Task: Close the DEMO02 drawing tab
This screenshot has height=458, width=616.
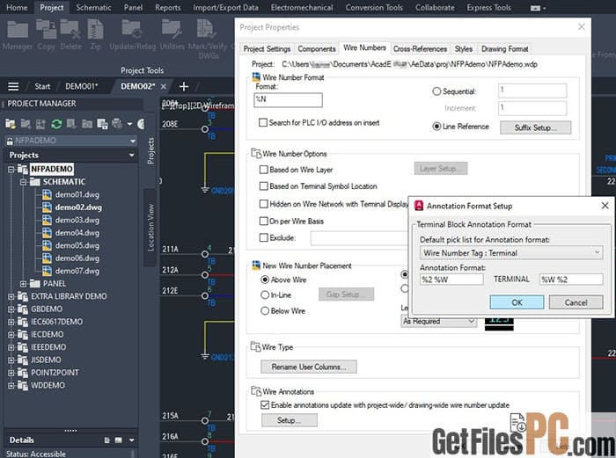Action: click(x=164, y=86)
